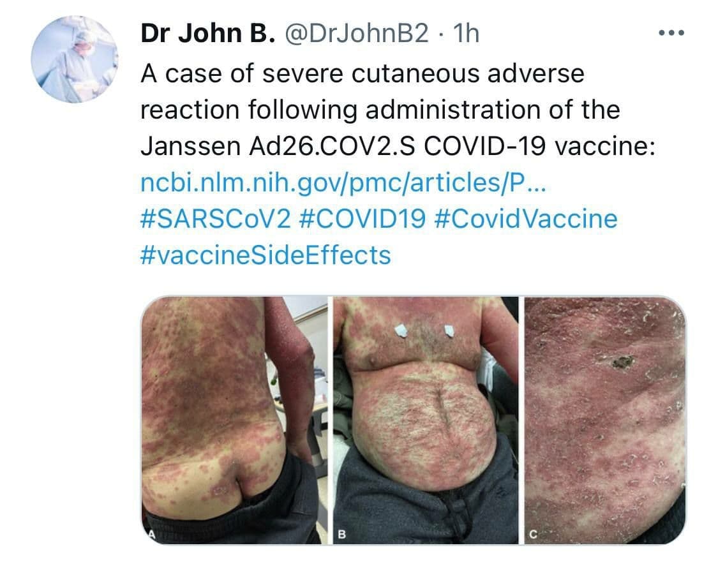The width and height of the screenshot is (718, 564).
Task: Open the 1h timestamp link
Action: click(466, 33)
